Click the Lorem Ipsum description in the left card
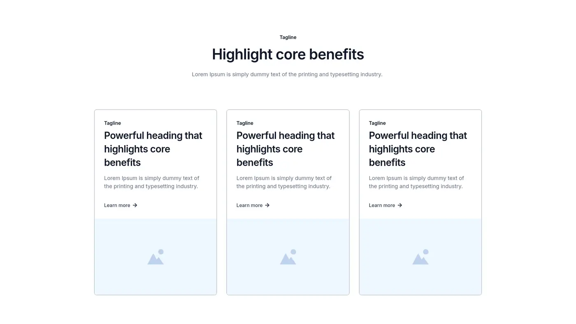 click(151, 182)
